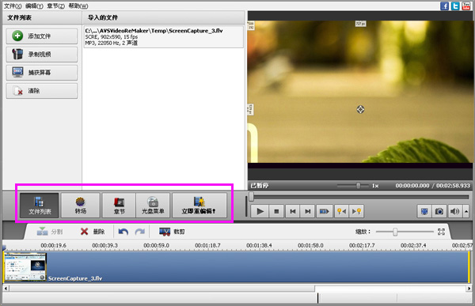Open the 章节 chapters tab
The width and height of the screenshot is (475, 306).
click(119, 206)
